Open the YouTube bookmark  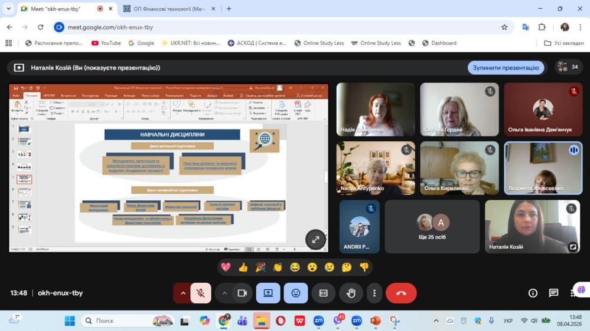tap(106, 43)
